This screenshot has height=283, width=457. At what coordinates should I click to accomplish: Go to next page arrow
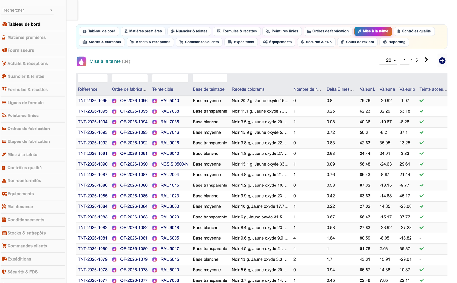click(426, 60)
